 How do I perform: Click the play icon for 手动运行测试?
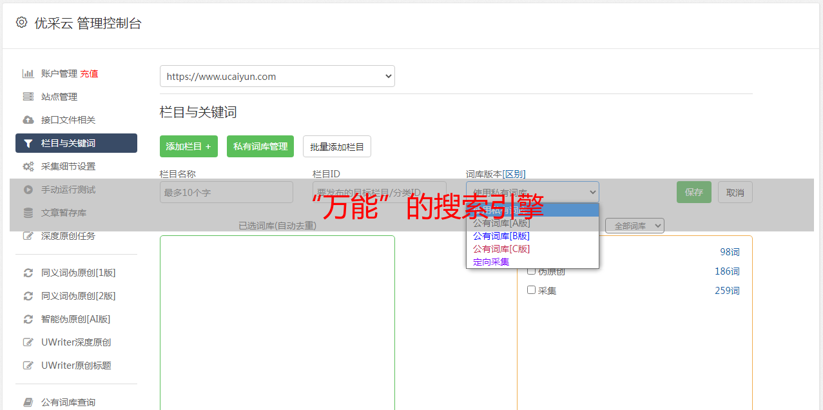(x=28, y=190)
